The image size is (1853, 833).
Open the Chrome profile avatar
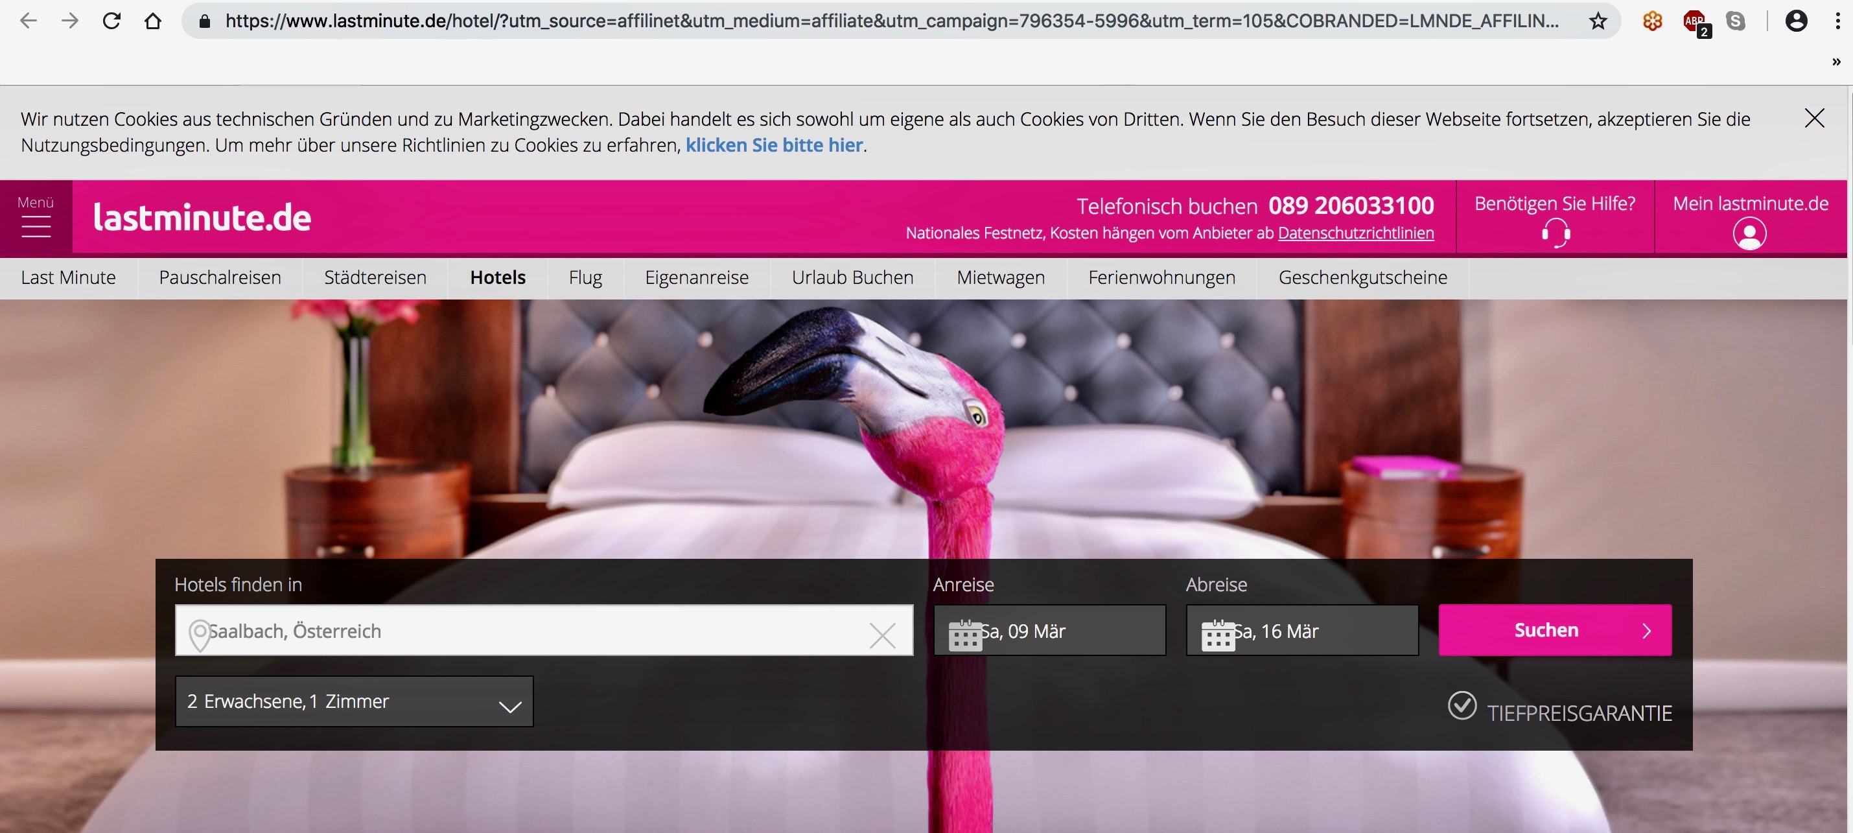[x=1796, y=21]
